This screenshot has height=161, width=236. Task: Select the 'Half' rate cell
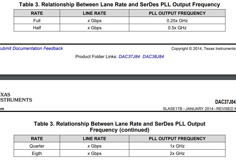[37, 28]
